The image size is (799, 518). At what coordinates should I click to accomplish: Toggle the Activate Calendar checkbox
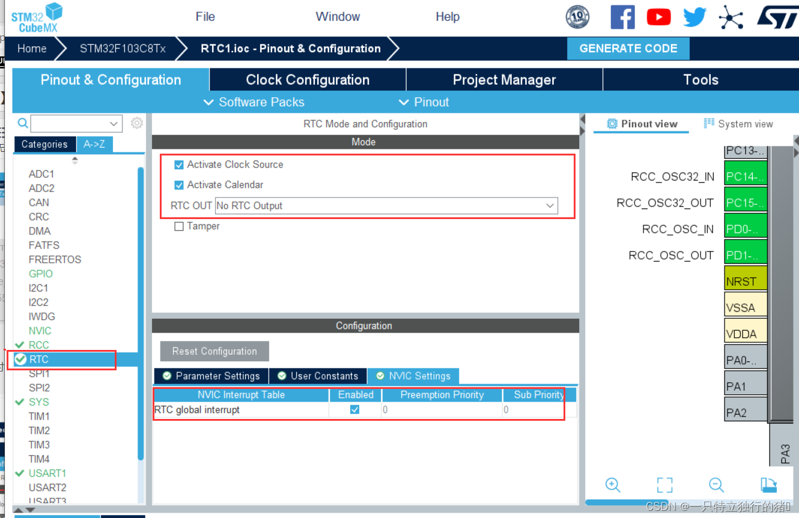pos(178,185)
